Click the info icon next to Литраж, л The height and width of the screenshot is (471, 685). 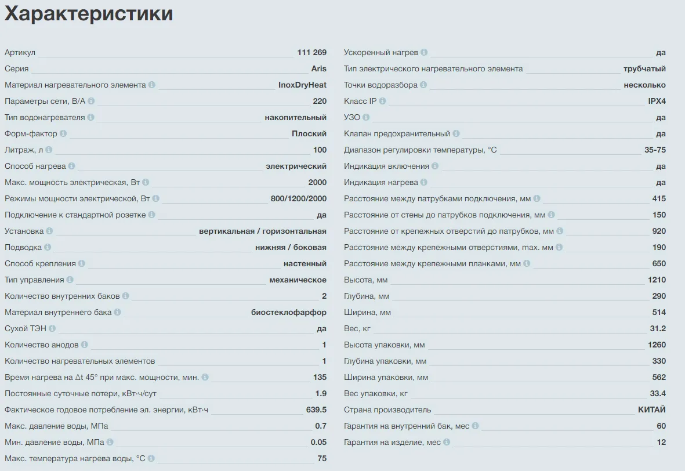coord(49,150)
